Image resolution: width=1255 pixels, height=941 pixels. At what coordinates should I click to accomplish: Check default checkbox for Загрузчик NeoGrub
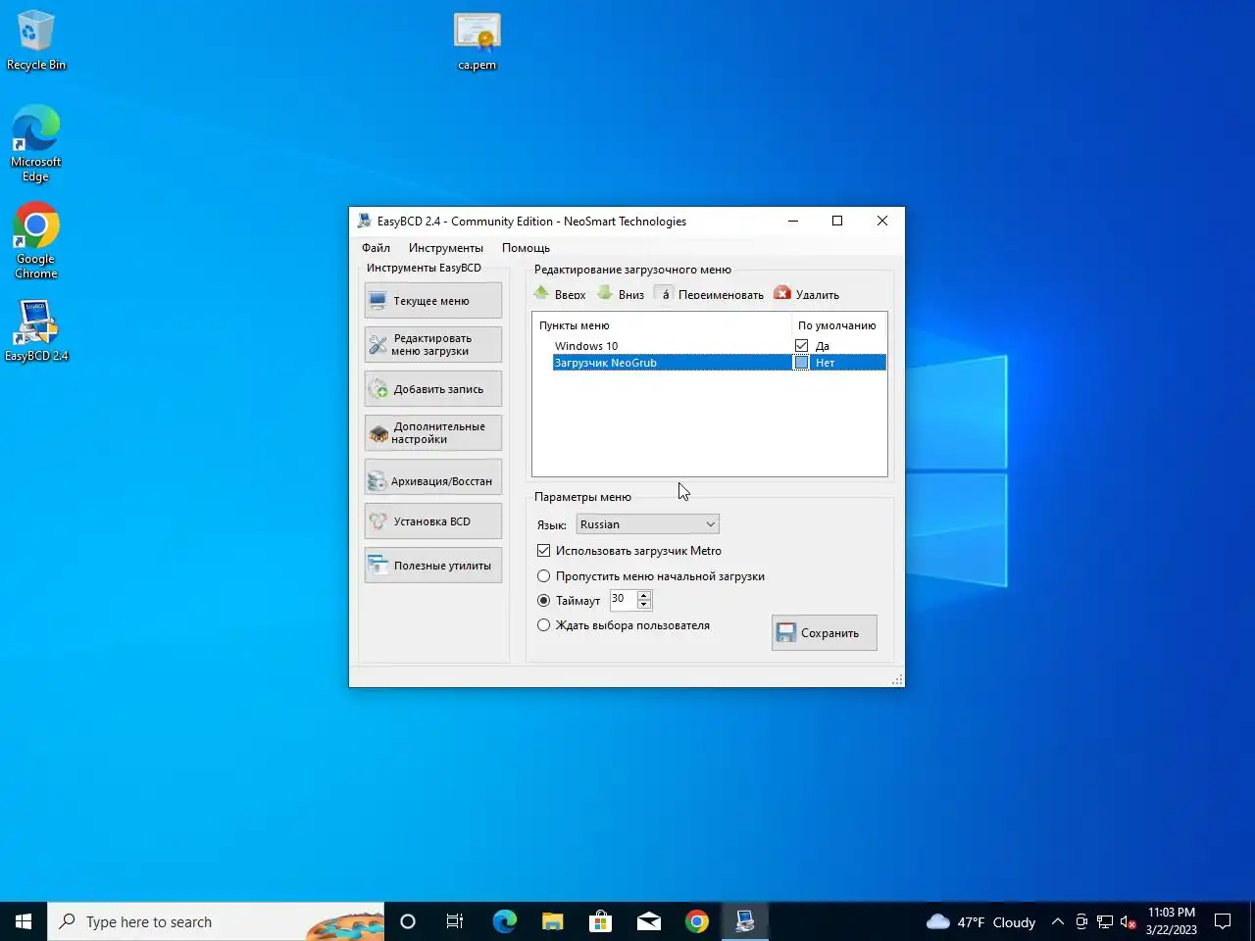pyautogui.click(x=801, y=363)
